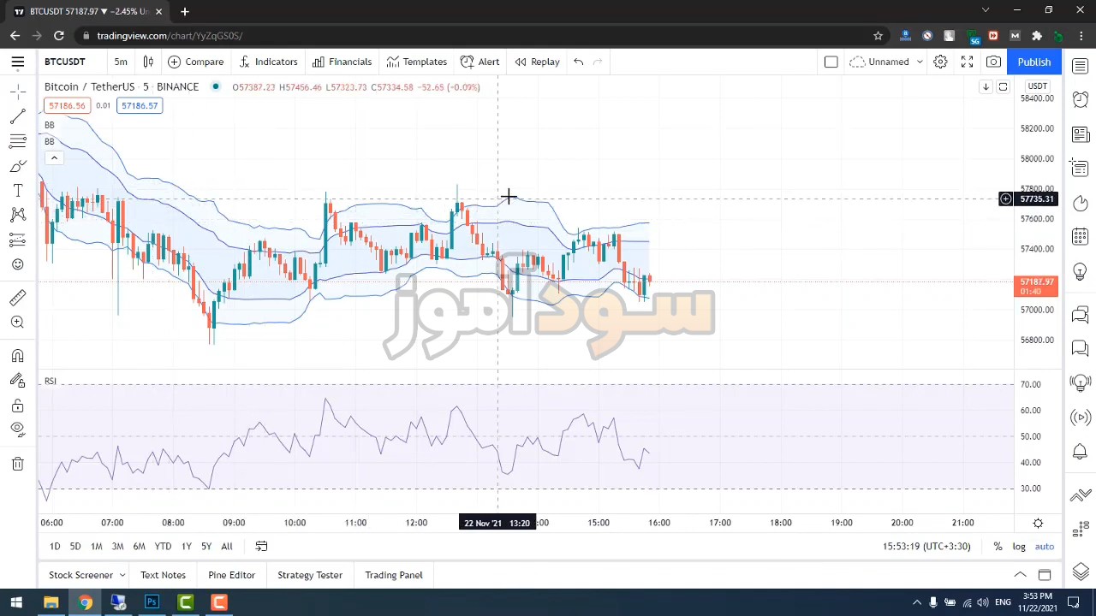Toggle lock all drawing tools
This screenshot has height=616, width=1096.
click(x=17, y=406)
